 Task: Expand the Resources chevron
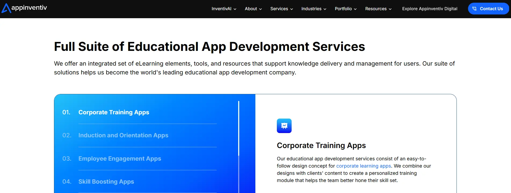[390, 9]
